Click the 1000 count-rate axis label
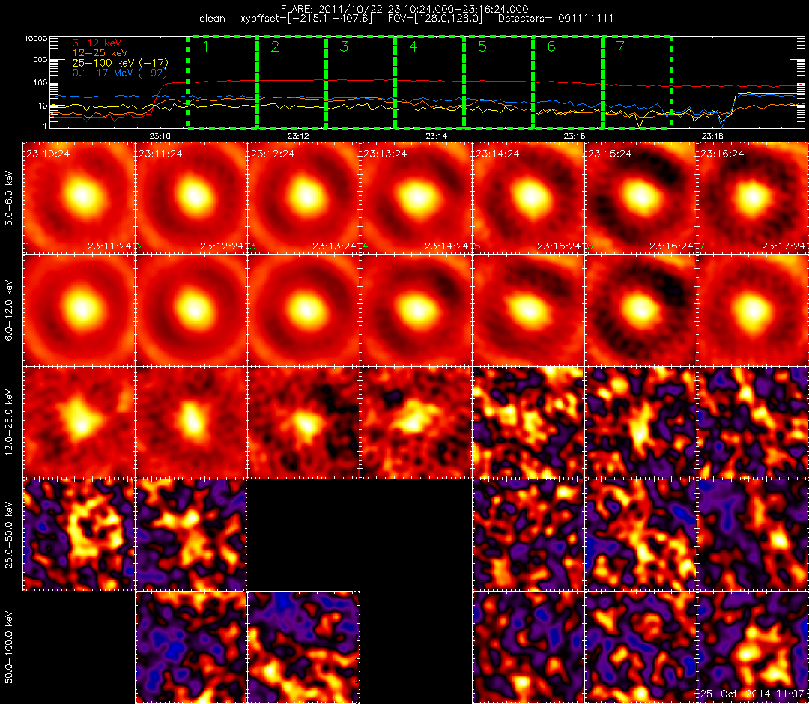Screen dimensions: 809x704 click(x=37, y=60)
